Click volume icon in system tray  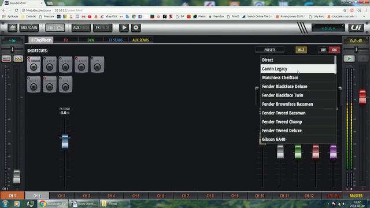(x=343, y=204)
